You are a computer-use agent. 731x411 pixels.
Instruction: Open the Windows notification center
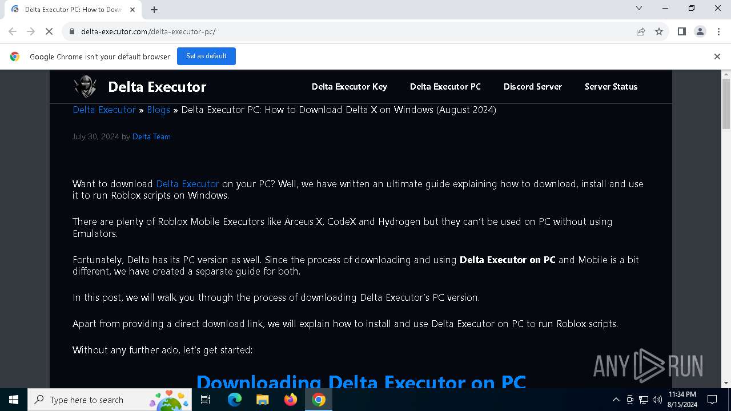[713, 400]
